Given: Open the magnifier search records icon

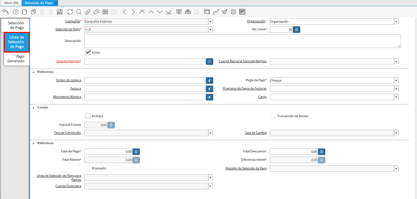Looking at the screenshot, I should click(79, 12).
